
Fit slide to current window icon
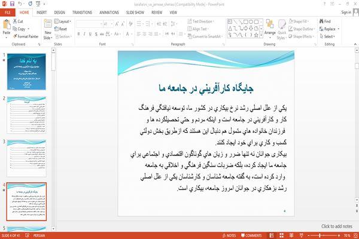click(x=355, y=235)
